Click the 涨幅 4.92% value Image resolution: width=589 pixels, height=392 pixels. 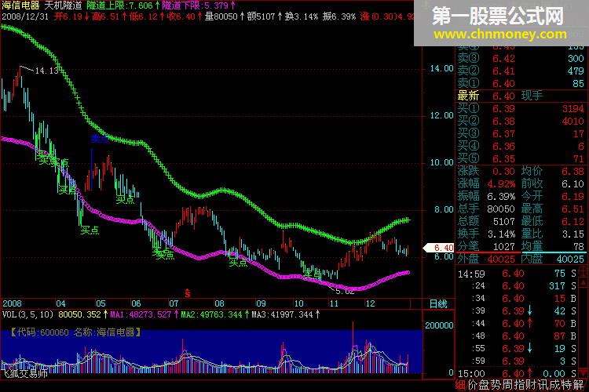(501, 183)
